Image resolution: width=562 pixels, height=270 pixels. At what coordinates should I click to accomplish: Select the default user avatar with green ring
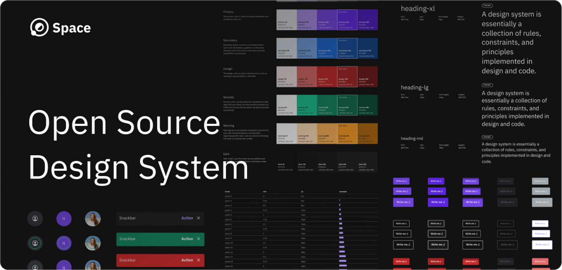point(35,243)
